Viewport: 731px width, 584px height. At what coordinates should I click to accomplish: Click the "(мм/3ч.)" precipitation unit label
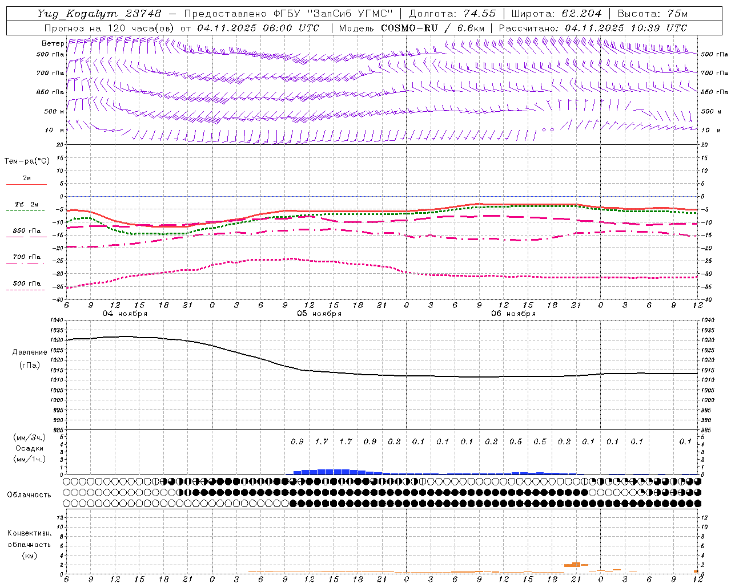pos(30,437)
